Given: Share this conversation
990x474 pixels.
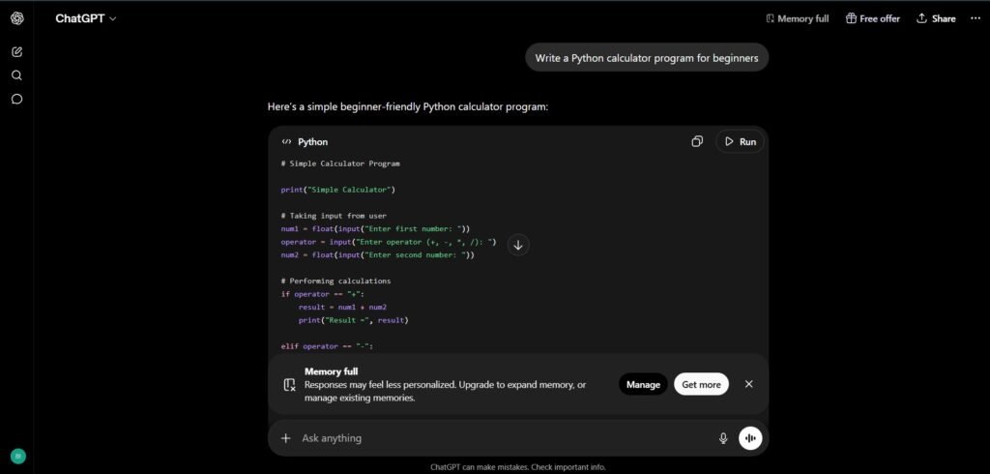Looking at the screenshot, I should click(x=936, y=19).
